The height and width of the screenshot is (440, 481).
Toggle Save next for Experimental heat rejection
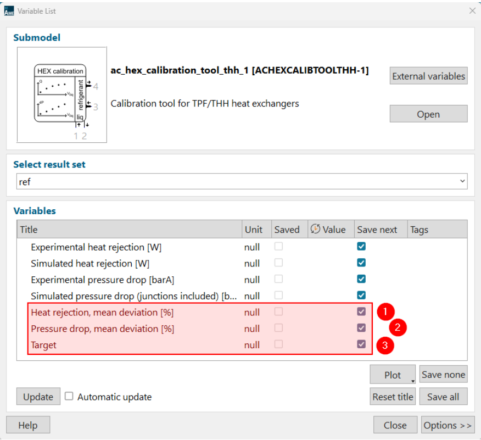(361, 247)
